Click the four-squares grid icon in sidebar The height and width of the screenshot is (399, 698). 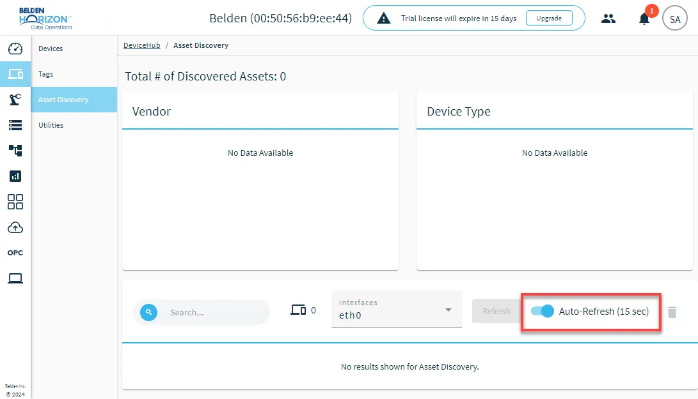point(15,202)
